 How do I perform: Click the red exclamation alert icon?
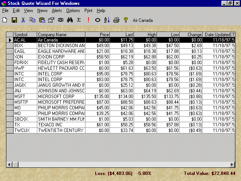point(88,20)
